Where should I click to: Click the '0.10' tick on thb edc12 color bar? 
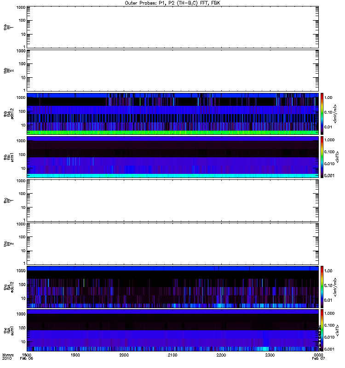coord(328,112)
